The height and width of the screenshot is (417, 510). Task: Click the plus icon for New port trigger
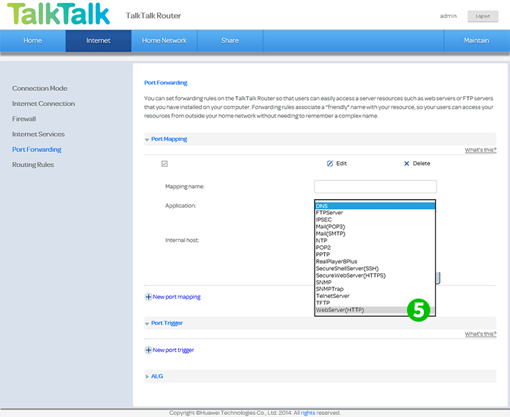pyautogui.click(x=149, y=350)
